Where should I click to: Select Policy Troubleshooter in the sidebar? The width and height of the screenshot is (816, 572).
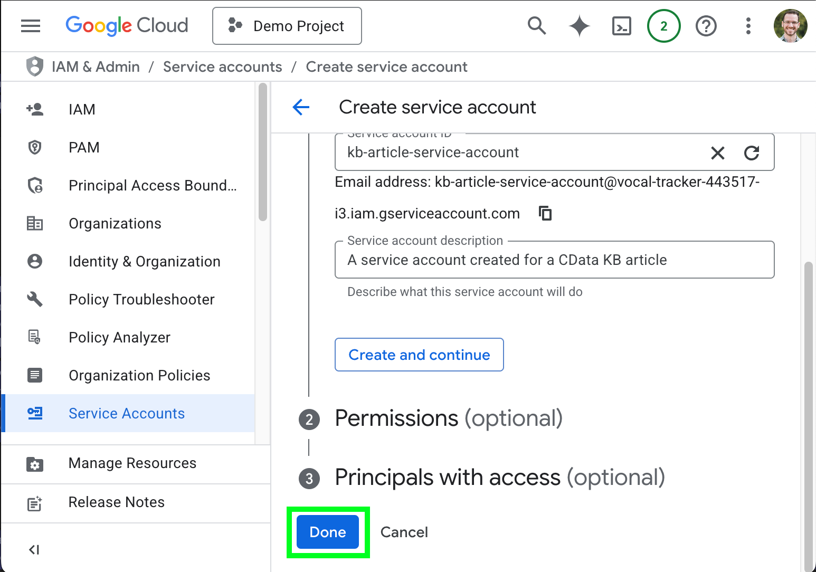pyautogui.click(x=141, y=299)
